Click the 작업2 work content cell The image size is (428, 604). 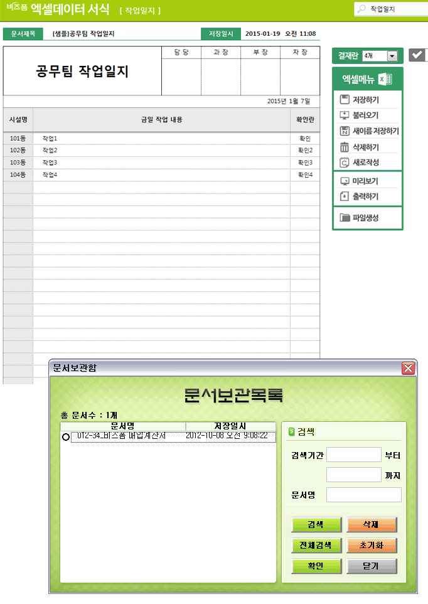click(161, 150)
